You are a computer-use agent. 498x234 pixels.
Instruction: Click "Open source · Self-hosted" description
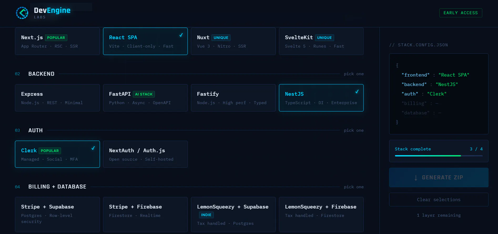point(141,159)
